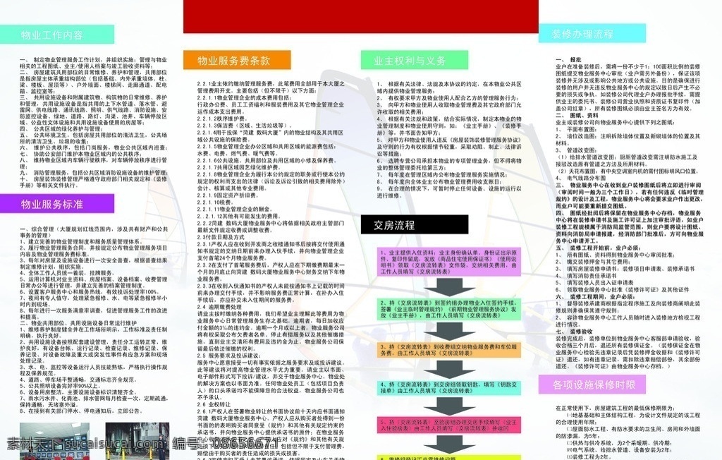
Task: Click the bold line 二、图纸、资料
Action: click(x=577, y=115)
